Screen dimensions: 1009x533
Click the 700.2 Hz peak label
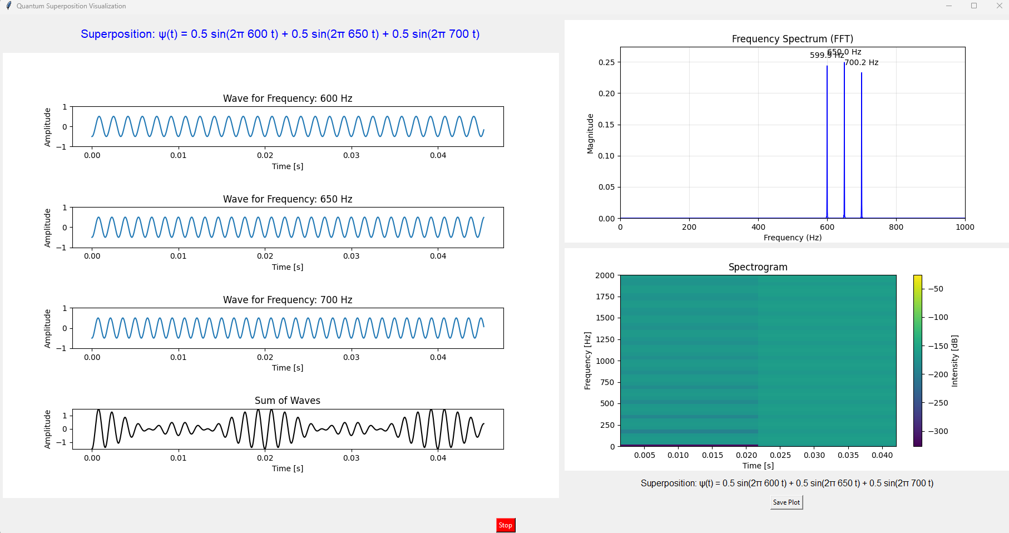tap(862, 62)
